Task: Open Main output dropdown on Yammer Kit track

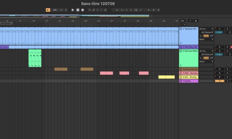Action: (206, 39)
